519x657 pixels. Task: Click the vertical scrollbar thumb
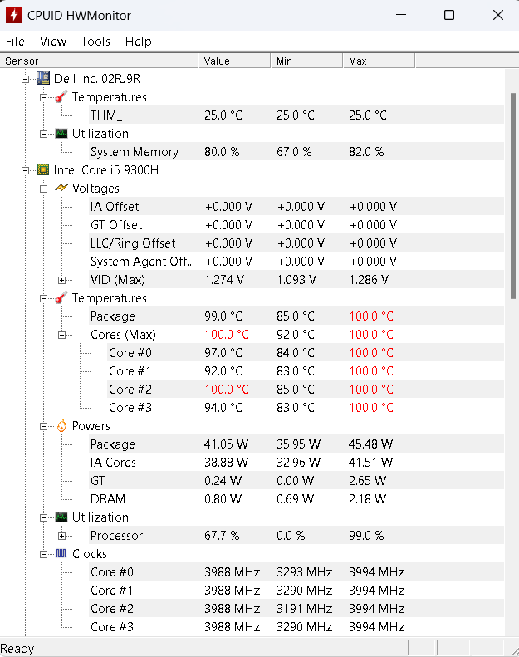(x=512, y=196)
